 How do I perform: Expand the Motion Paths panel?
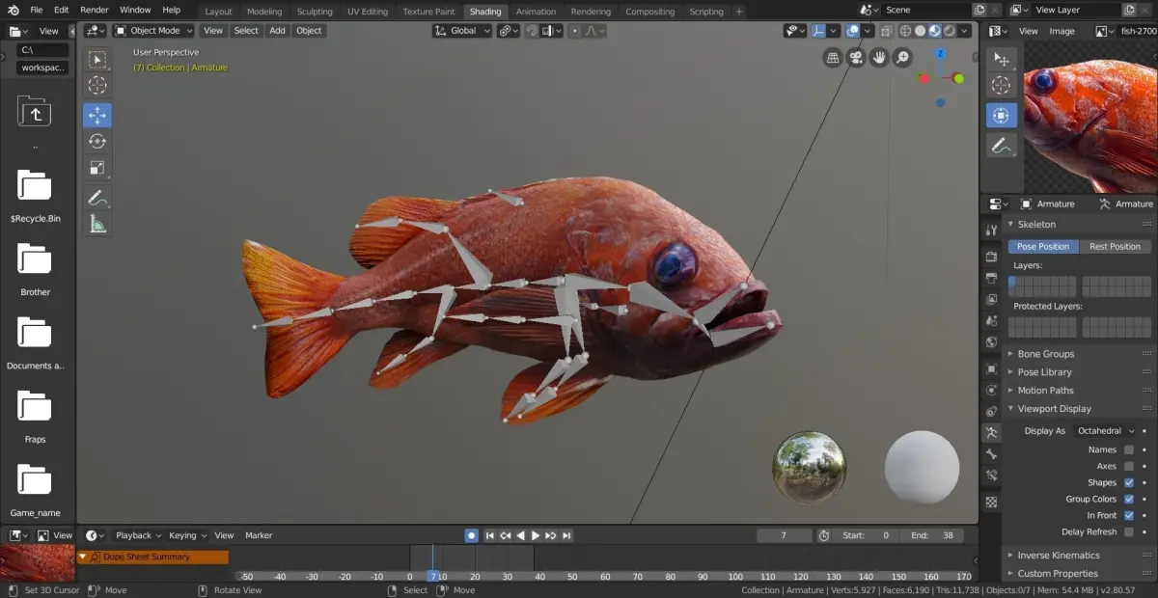click(x=1045, y=391)
